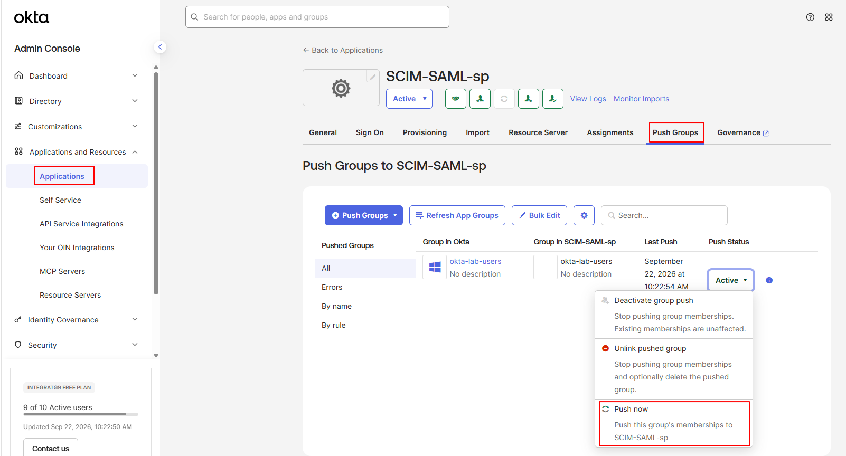Click the Identity Governance icon in sidebar
This screenshot has height=456, width=846.
pos(18,319)
